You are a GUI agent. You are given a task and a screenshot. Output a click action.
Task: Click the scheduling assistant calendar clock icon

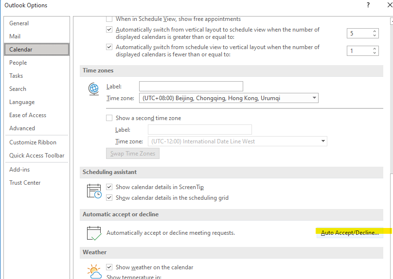point(94,191)
